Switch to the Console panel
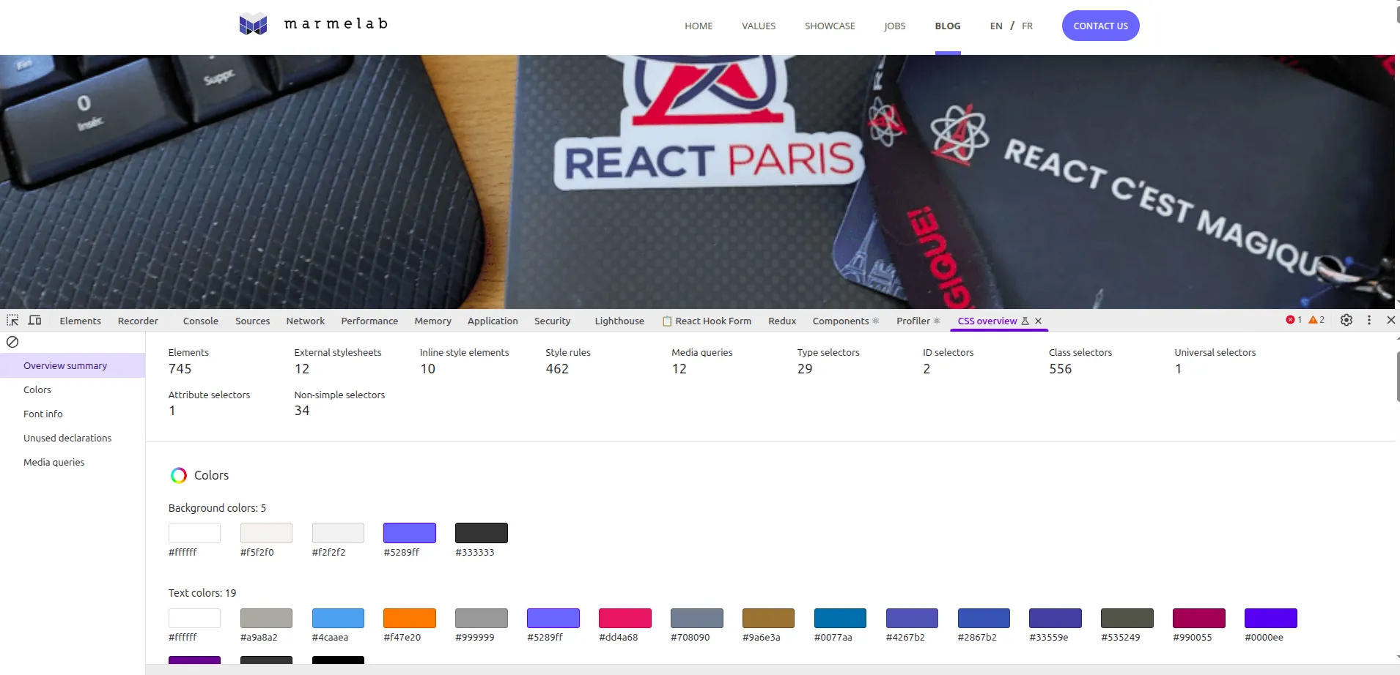 click(x=199, y=321)
